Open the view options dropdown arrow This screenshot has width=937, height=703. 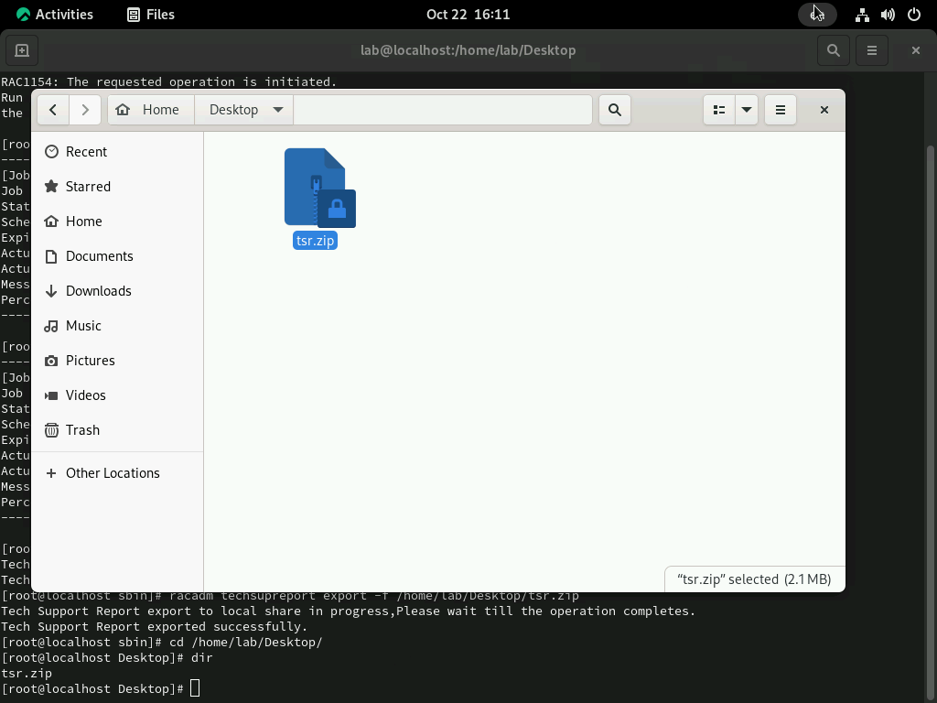tap(747, 110)
